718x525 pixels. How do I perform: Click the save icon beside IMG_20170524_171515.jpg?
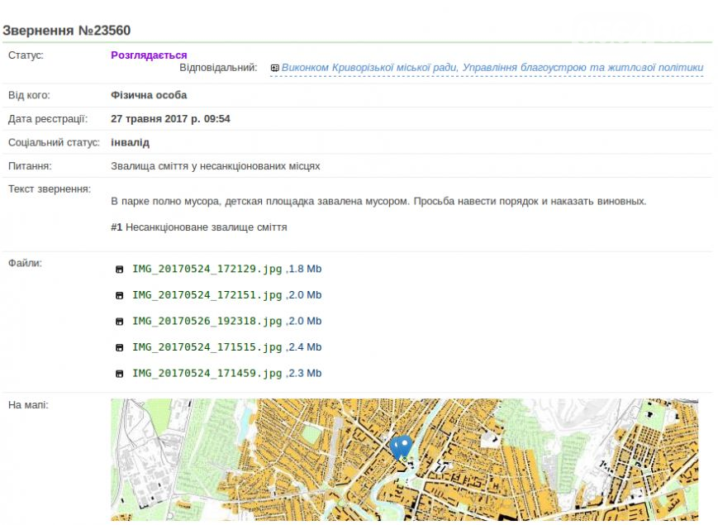coord(120,348)
